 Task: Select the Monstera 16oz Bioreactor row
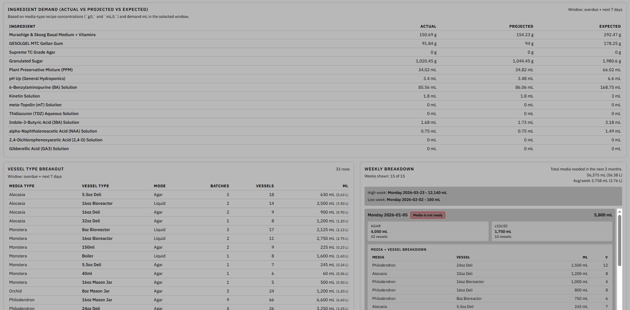pyautogui.click(x=179, y=238)
